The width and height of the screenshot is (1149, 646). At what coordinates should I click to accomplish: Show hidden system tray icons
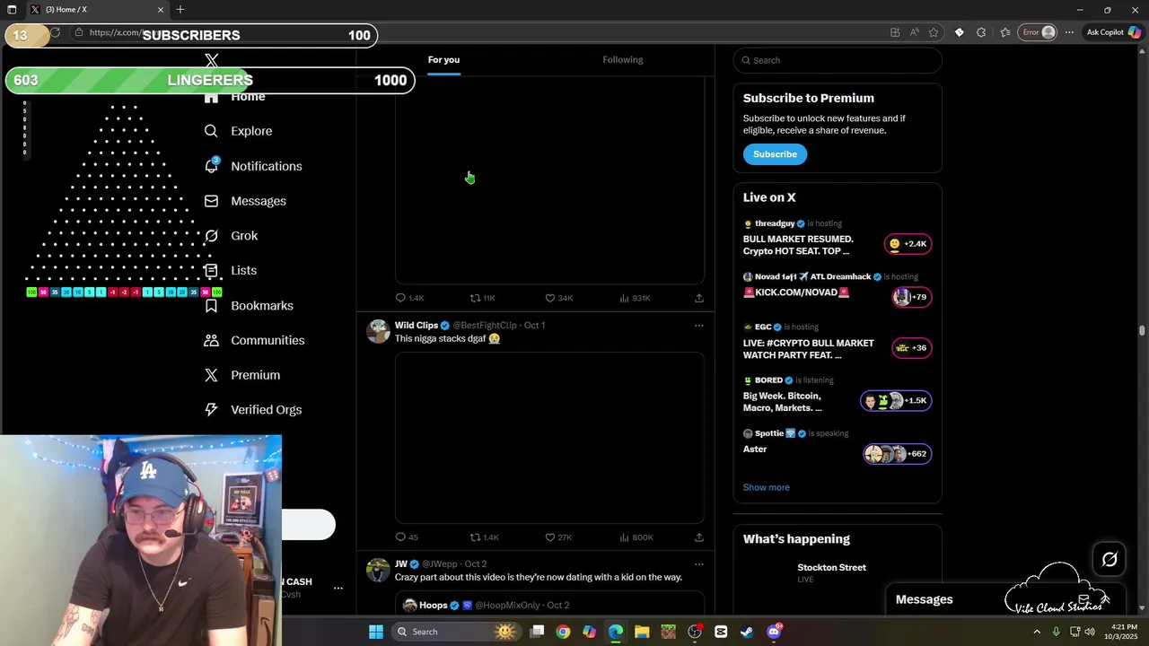(1037, 632)
